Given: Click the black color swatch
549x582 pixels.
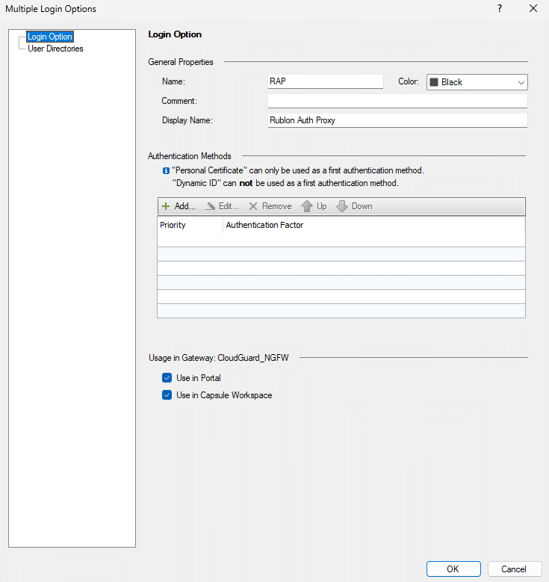Looking at the screenshot, I should (x=434, y=82).
